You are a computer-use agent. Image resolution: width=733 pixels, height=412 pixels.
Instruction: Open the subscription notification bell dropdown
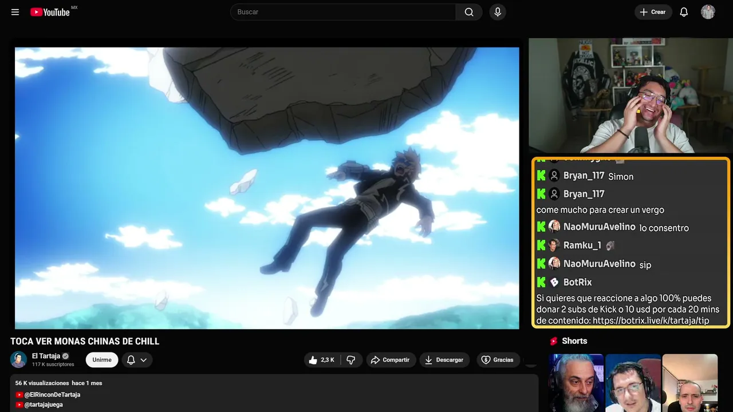point(137,360)
